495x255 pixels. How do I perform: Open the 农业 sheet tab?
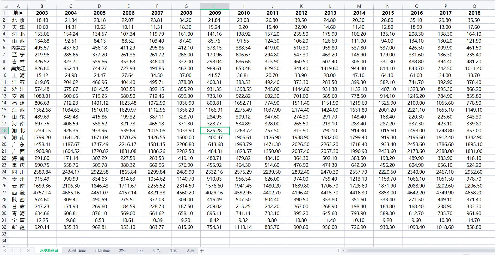click(x=123, y=251)
